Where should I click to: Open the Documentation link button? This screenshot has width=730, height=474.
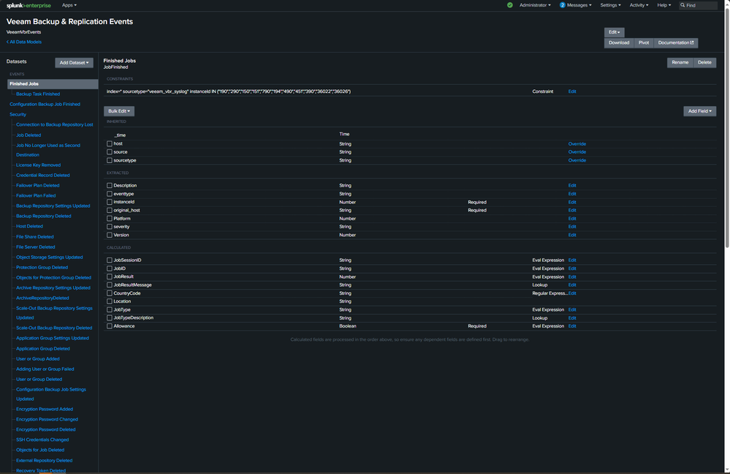tap(675, 43)
